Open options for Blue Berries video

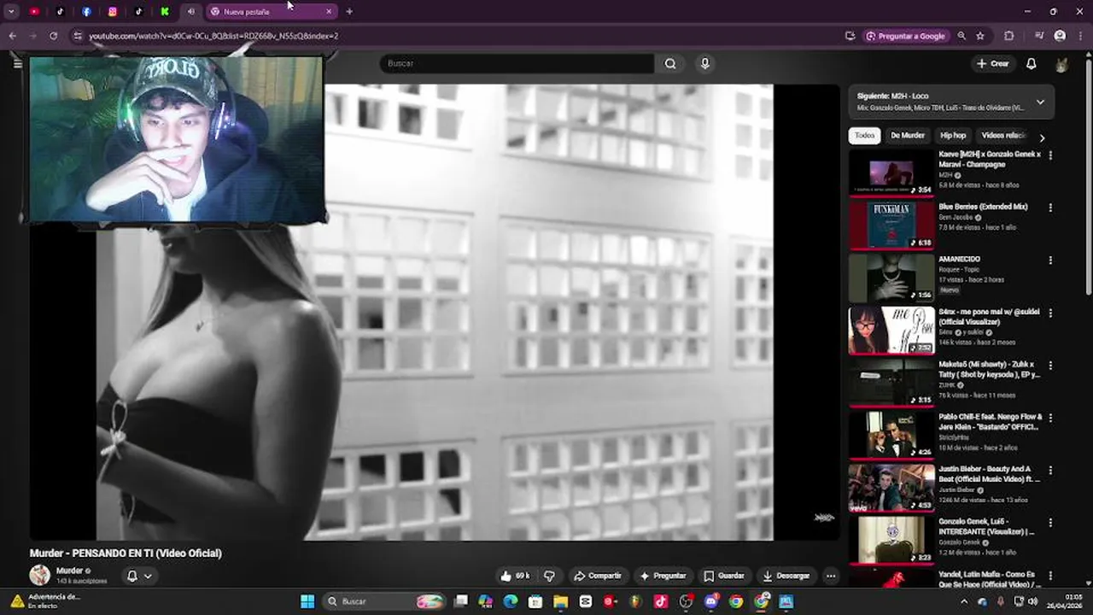[1050, 208]
